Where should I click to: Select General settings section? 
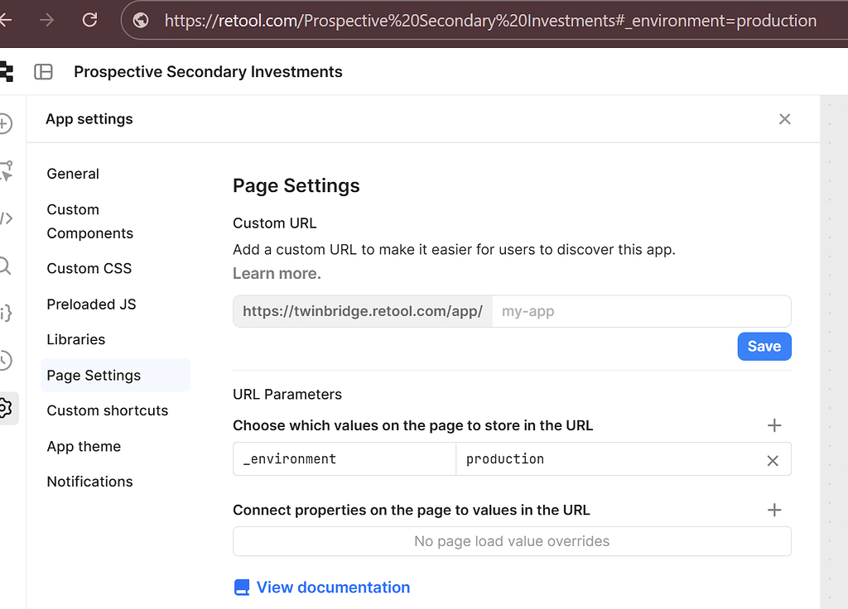click(73, 174)
